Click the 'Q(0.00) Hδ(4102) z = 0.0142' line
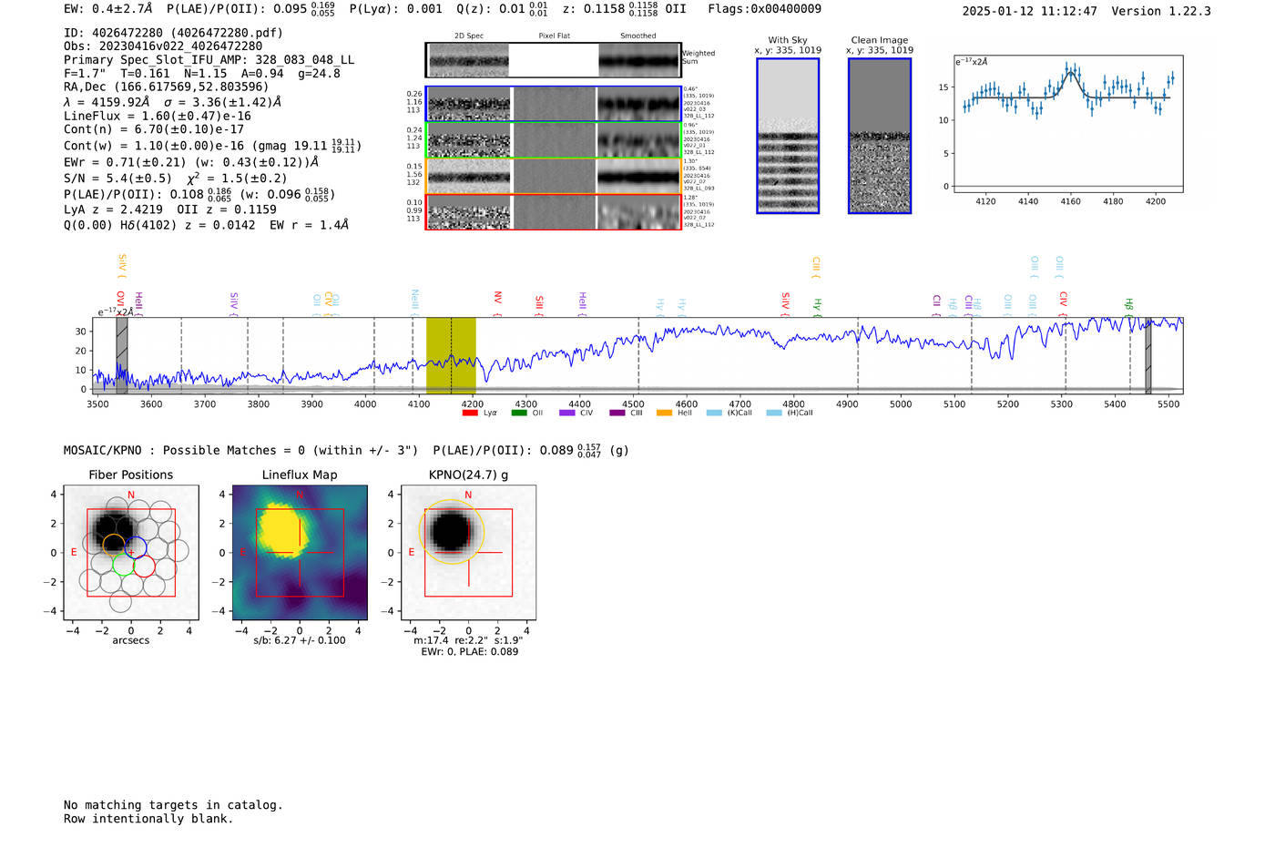The image size is (1275, 868). pos(159,225)
